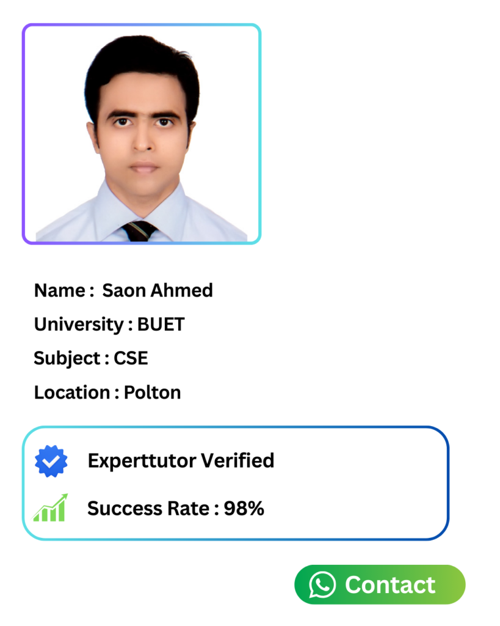This screenshot has height=626, width=500.
Task: Click the word Verified beside Experttutor
Action: (x=237, y=460)
